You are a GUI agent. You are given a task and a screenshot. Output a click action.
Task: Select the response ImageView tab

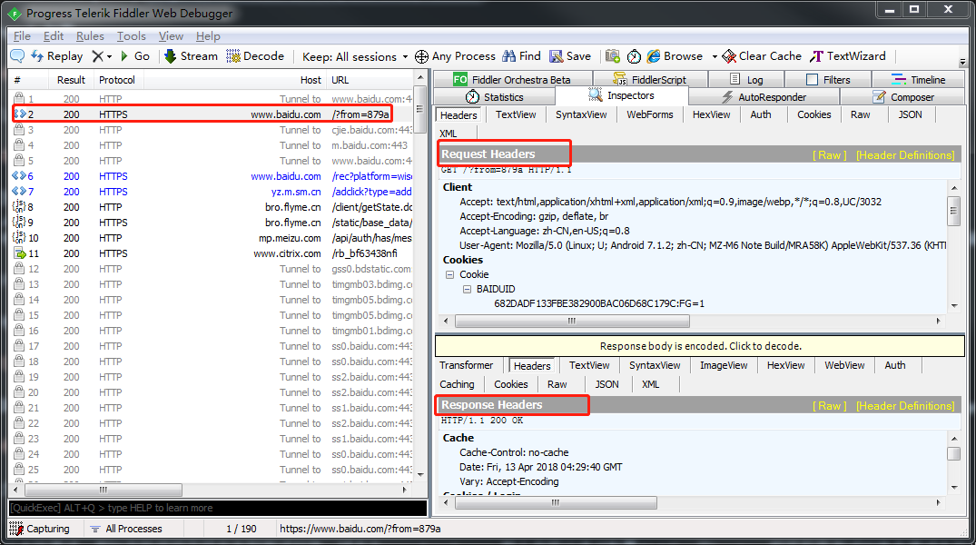pos(724,365)
